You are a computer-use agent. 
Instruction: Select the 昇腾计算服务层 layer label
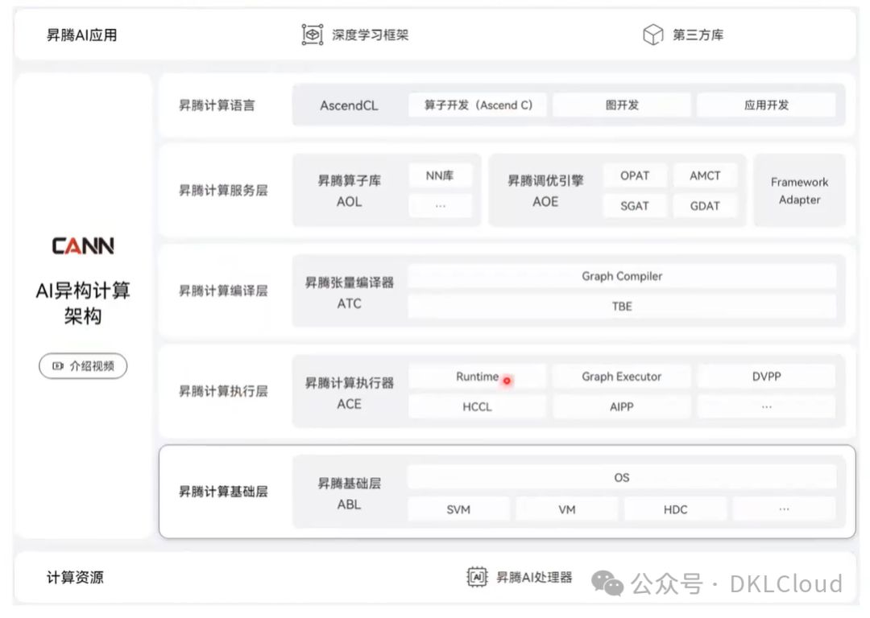[x=223, y=190]
